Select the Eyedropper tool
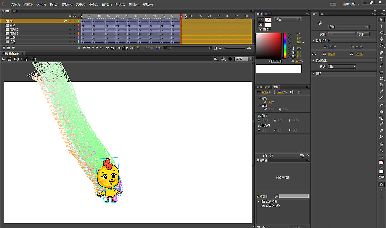386x228 pixels. 381,124
